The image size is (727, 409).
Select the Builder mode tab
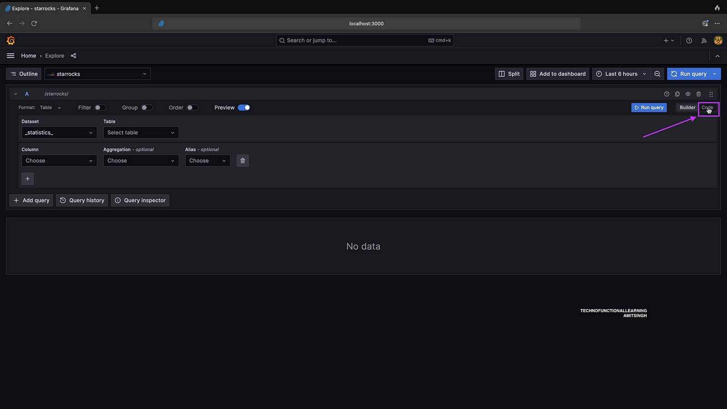point(687,108)
